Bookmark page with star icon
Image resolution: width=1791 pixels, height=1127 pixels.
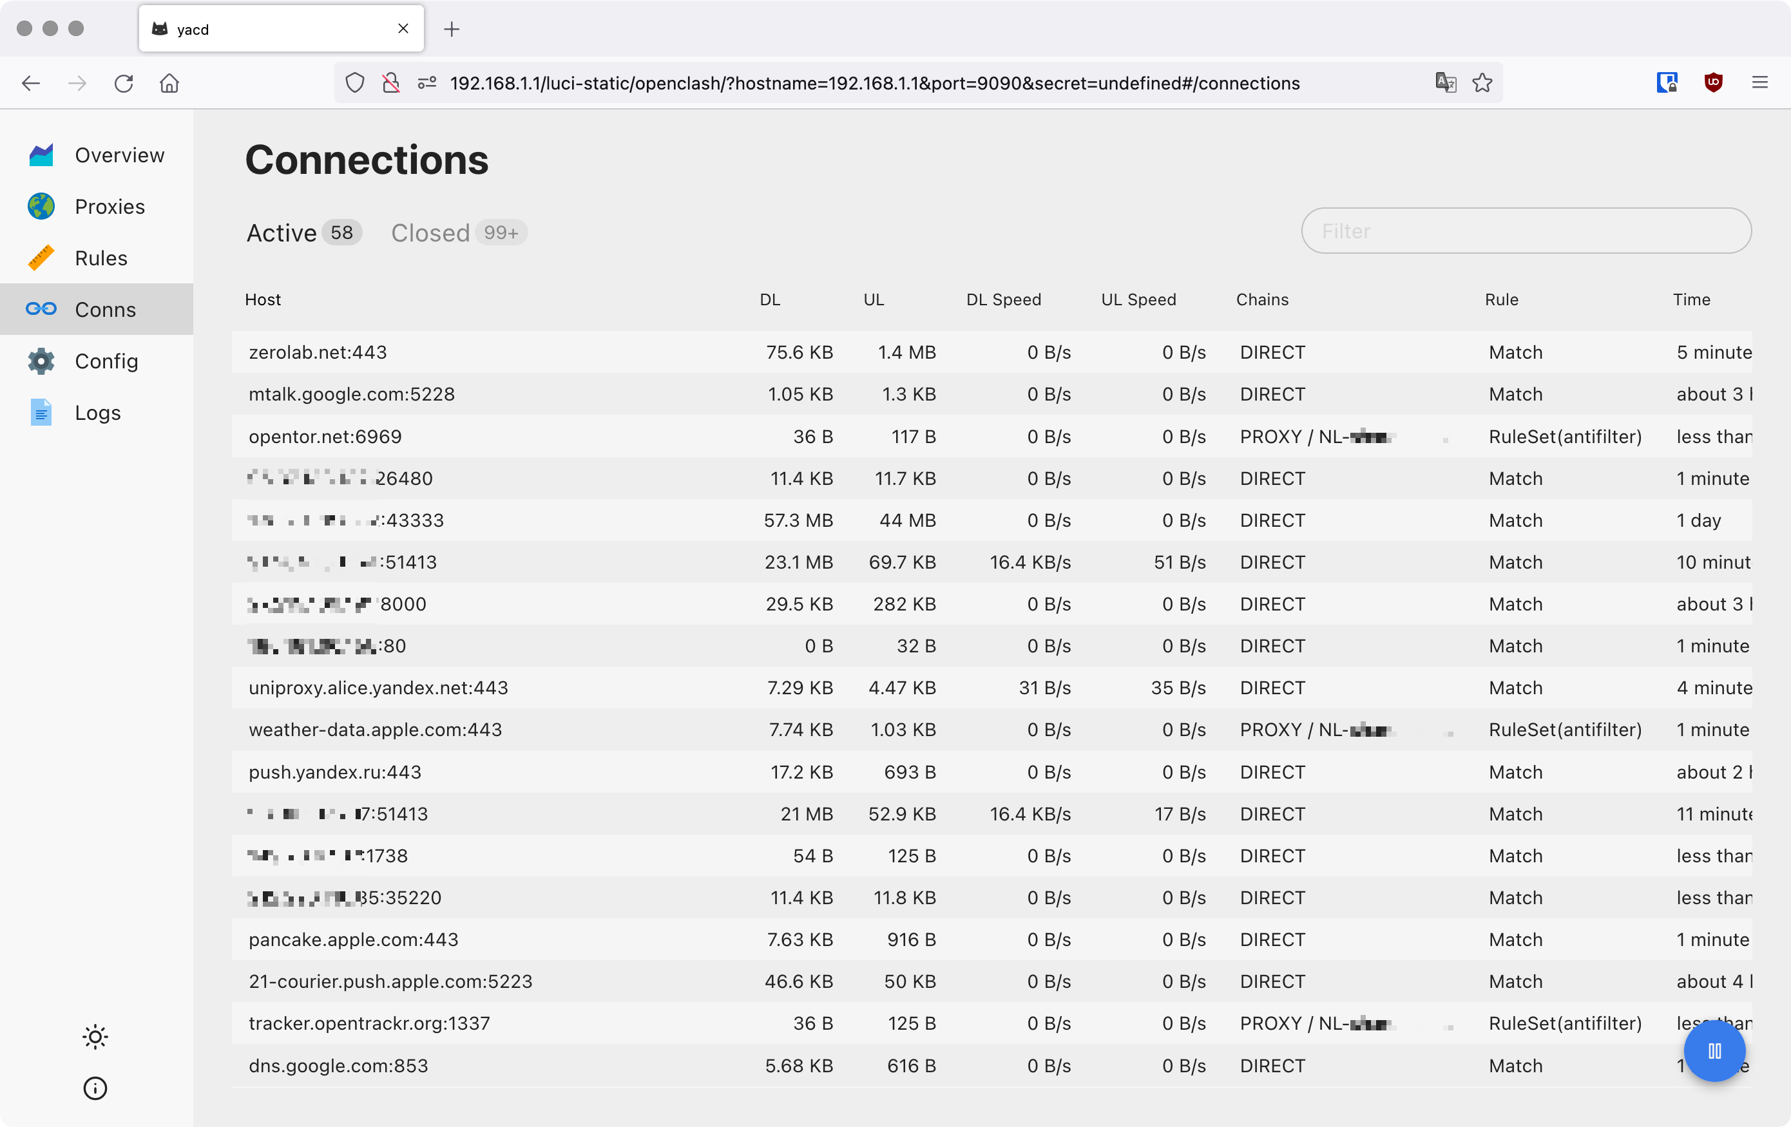click(1482, 82)
